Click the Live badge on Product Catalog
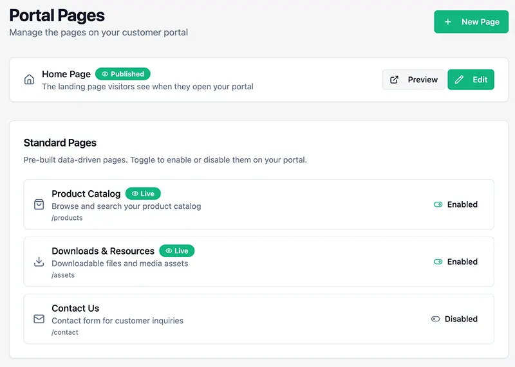This screenshot has width=515, height=367. pos(143,193)
